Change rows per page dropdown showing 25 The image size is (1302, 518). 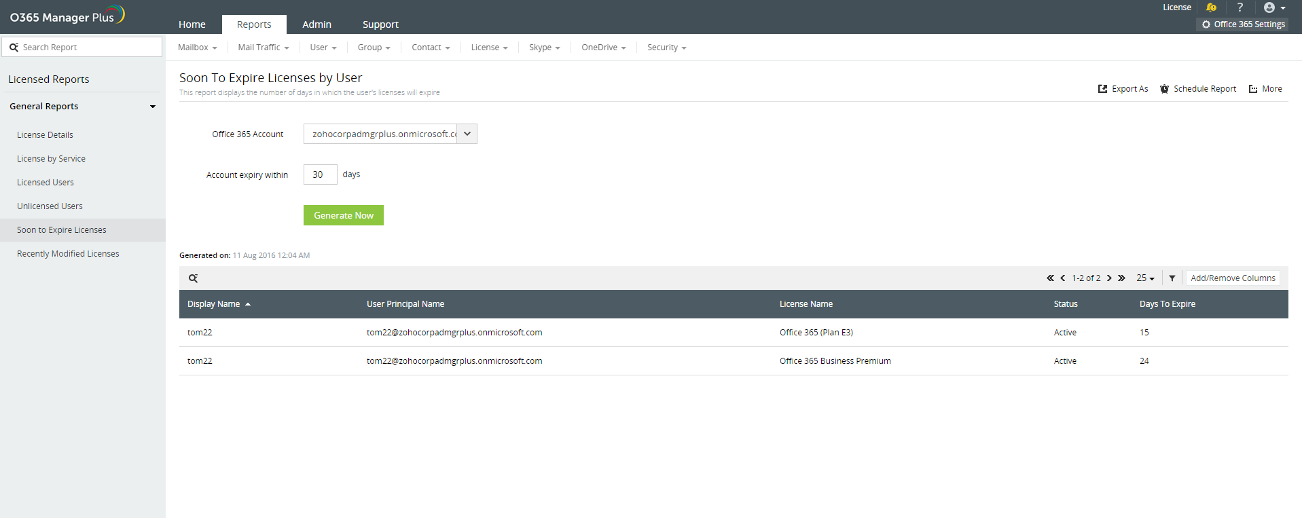point(1145,278)
